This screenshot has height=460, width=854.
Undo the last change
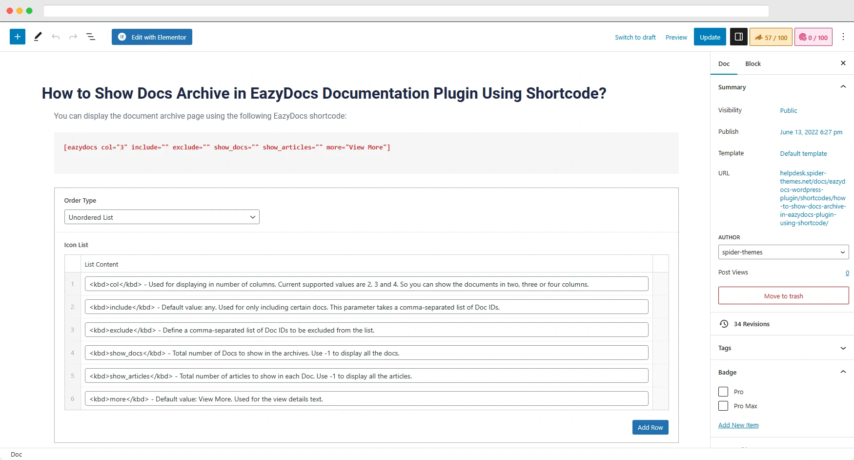(x=56, y=37)
